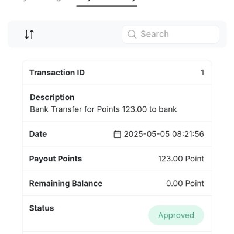Click the Description heading

(x=52, y=97)
